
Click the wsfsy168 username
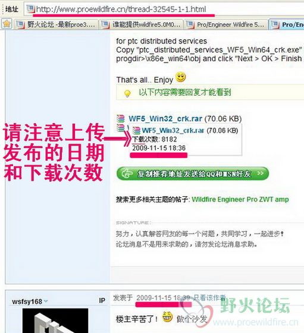(x=27, y=301)
